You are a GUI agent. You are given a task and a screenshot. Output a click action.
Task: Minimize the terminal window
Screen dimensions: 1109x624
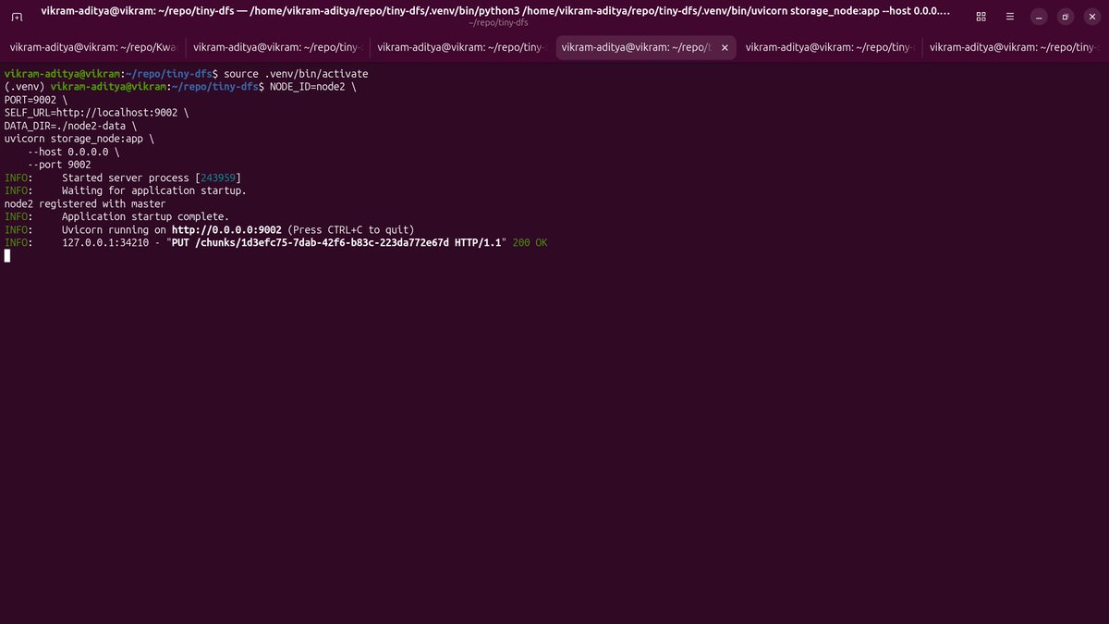pyautogui.click(x=1041, y=17)
